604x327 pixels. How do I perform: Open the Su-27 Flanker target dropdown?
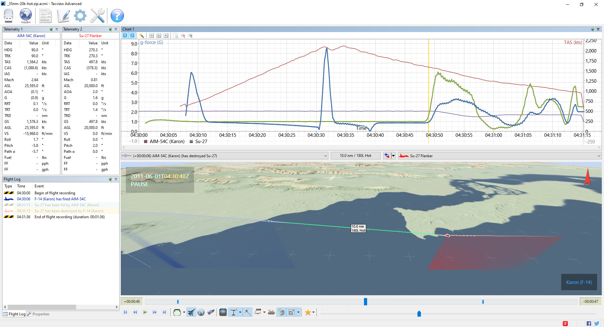pos(599,156)
